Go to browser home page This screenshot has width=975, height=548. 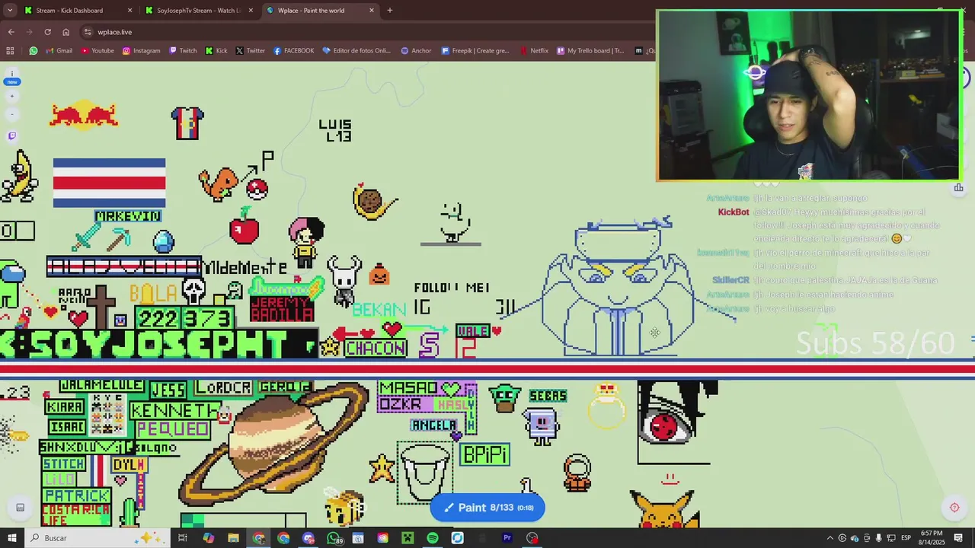click(x=66, y=32)
